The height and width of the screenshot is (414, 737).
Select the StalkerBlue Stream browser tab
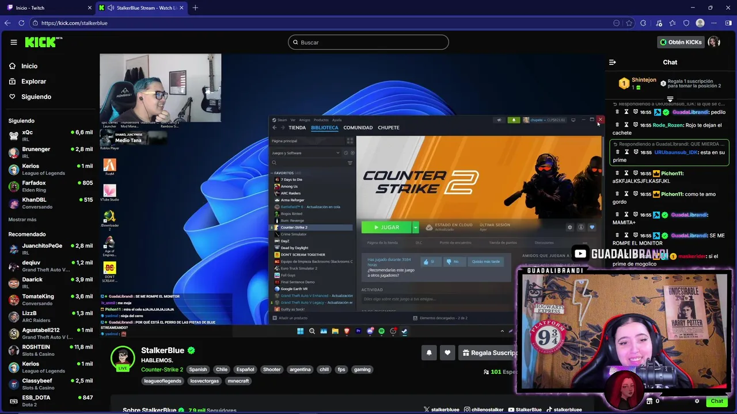142,7
